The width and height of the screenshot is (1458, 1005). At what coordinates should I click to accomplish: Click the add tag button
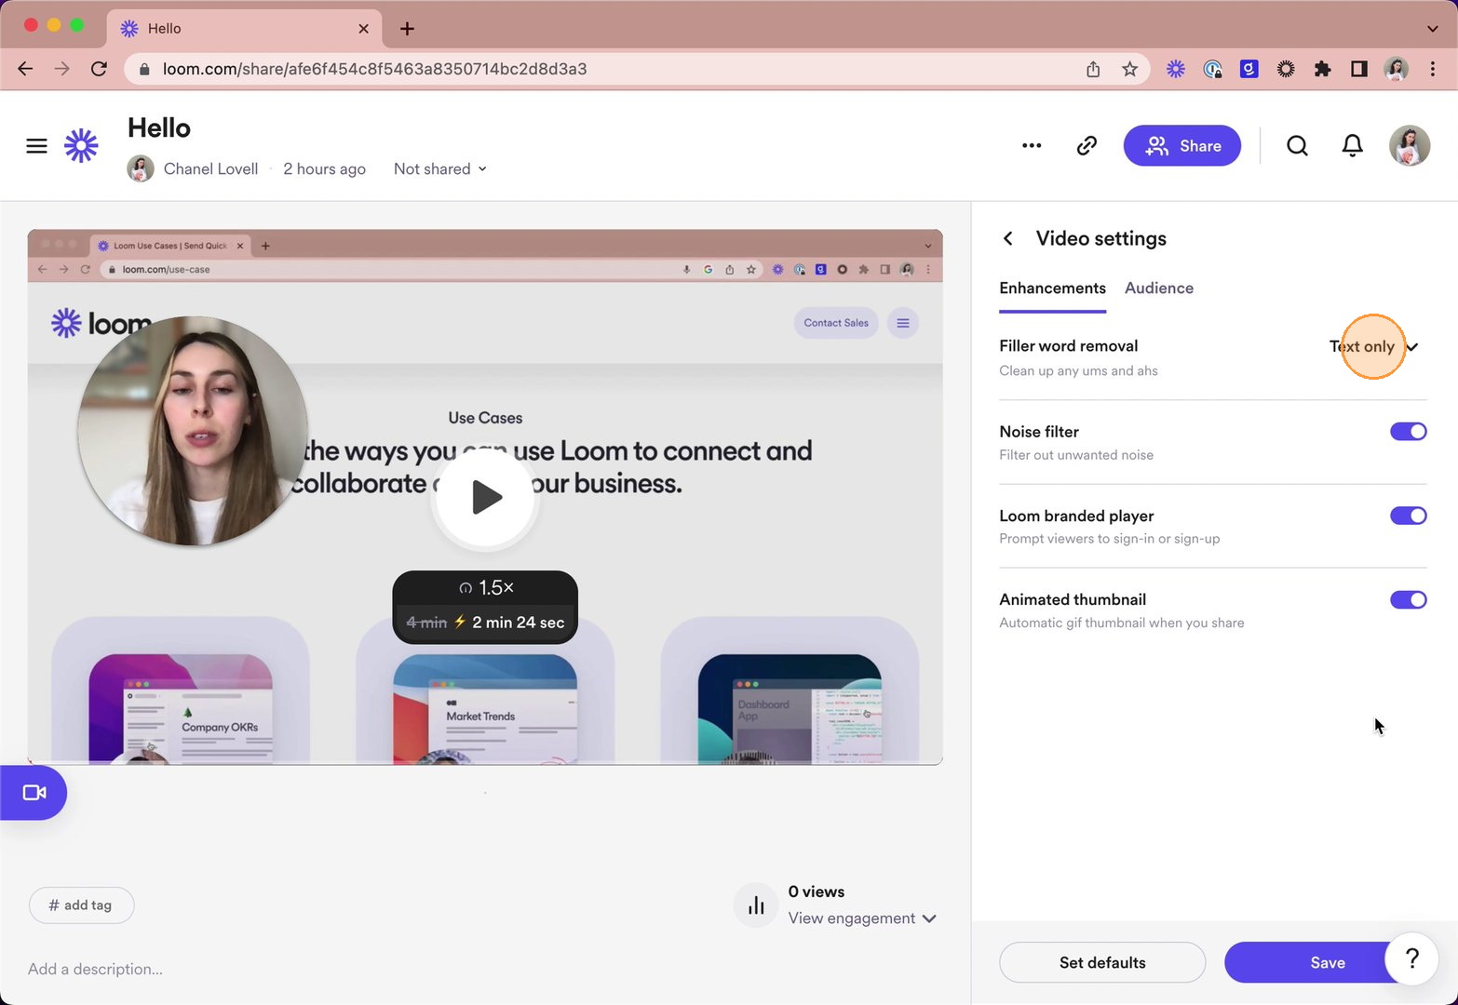click(x=81, y=905)
